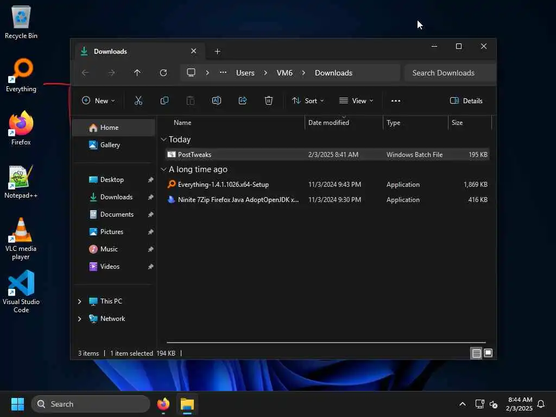Click chevron after Users in address bar

266,73
